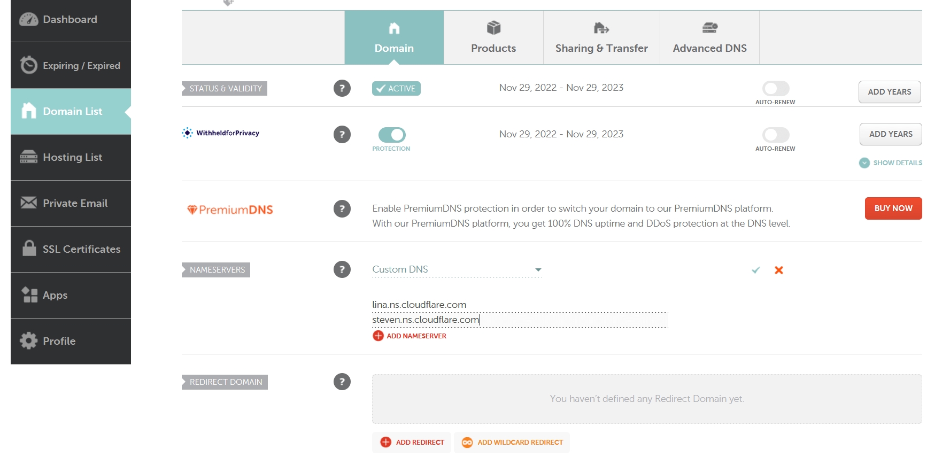Click the help icon beside Status & Validity

click(x=342, y=88)
